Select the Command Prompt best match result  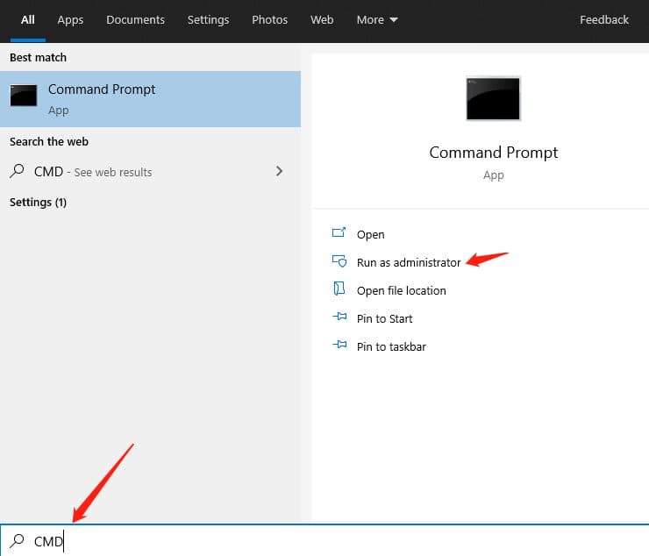150,99
